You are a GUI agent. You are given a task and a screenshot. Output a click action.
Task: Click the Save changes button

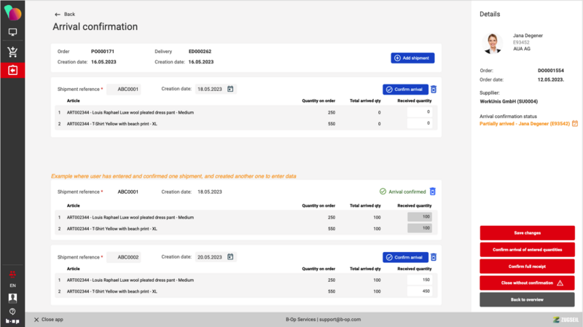click(527, 233)
